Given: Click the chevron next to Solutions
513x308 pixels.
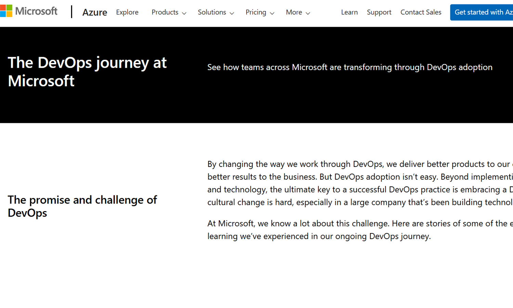Looking at the screenshot, I should pos(232,13).
